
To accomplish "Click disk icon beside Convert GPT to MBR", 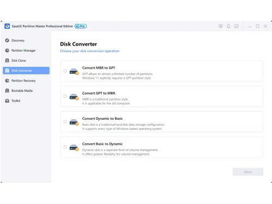I will click(x=74, y=97).
